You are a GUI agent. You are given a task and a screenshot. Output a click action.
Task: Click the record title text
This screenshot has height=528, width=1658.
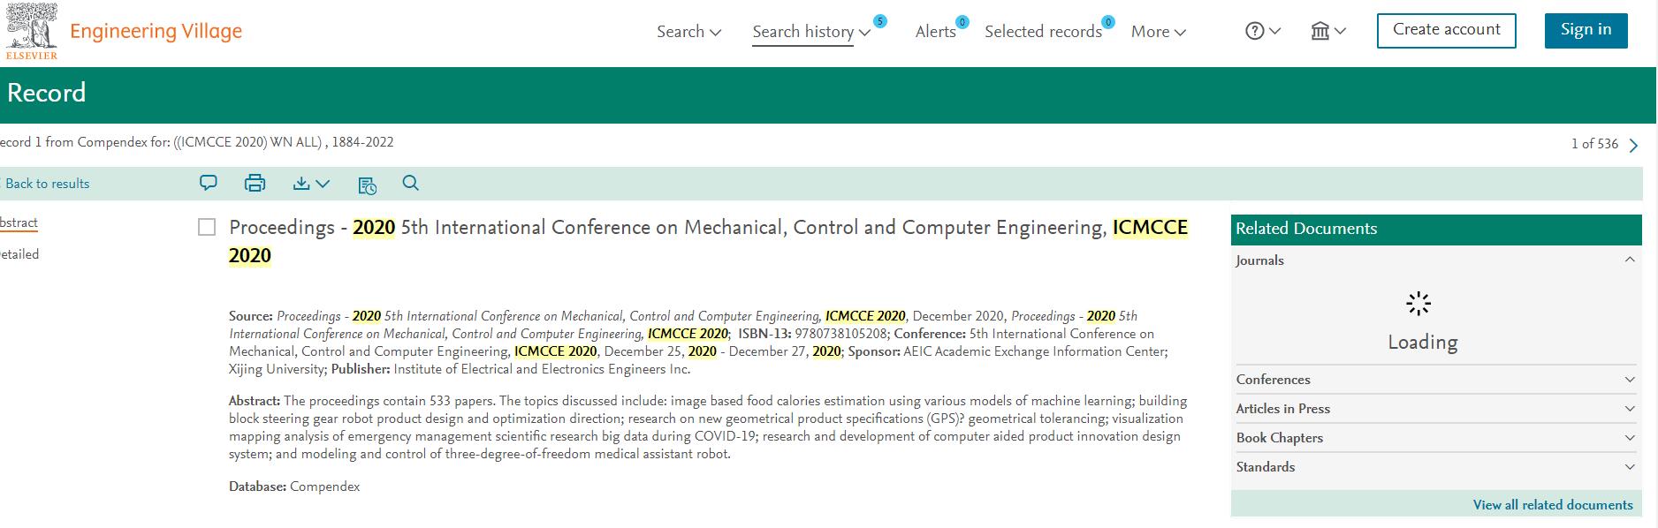tap(708, 241)
